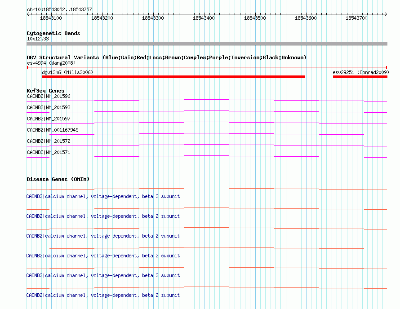Open the CACNB2|NM_001167945 transcript
The width and height of the screenshot is (400, 309).
coord(53,130)
